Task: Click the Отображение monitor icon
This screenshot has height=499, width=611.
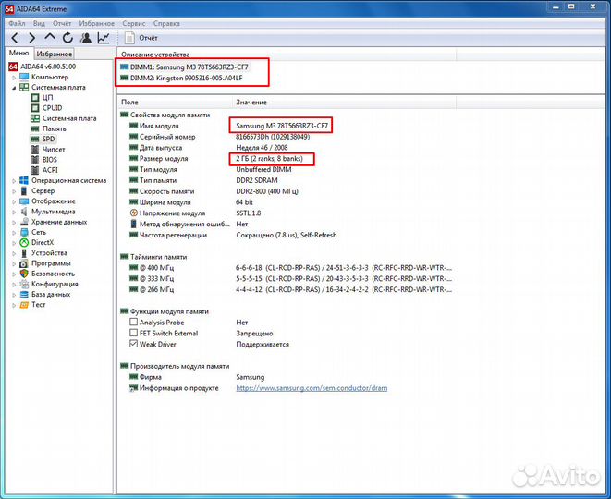Action: pos(24,201)
